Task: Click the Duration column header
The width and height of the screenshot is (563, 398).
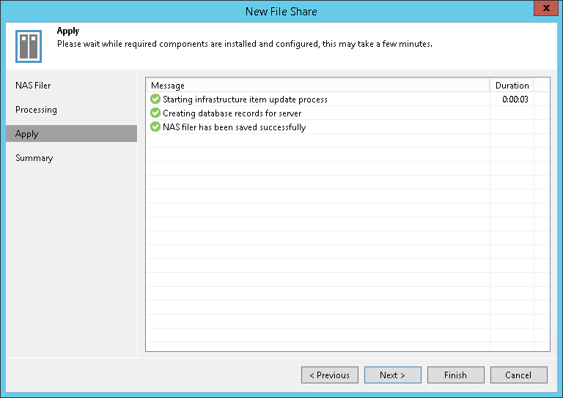Action: pos(512,86)
